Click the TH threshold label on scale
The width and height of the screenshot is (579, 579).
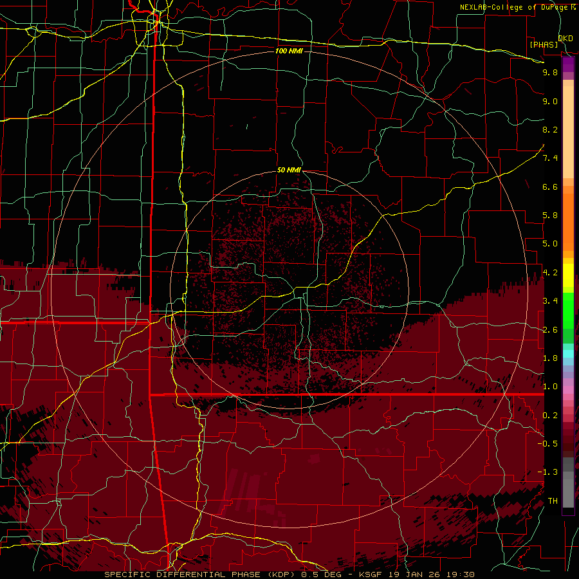[553, 501]
